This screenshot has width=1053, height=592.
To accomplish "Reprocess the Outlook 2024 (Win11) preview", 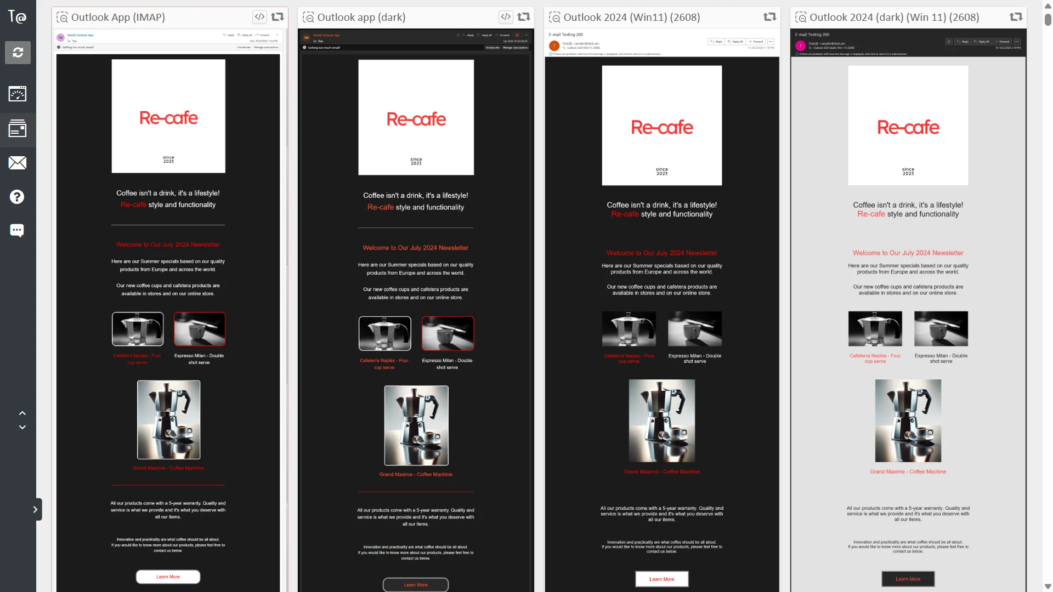I will click(x=770, y=17).
